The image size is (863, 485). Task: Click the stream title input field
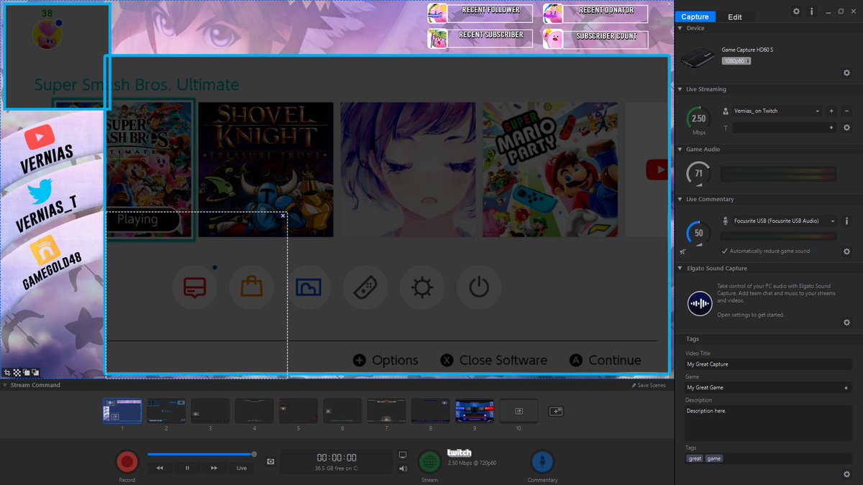tap(783, 127)
